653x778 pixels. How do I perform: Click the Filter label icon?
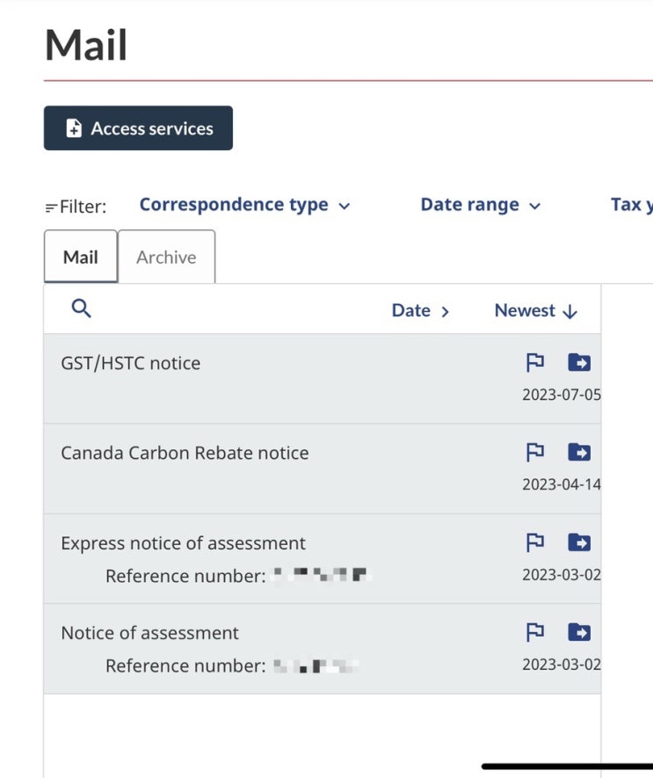click(x=51, y=207)
